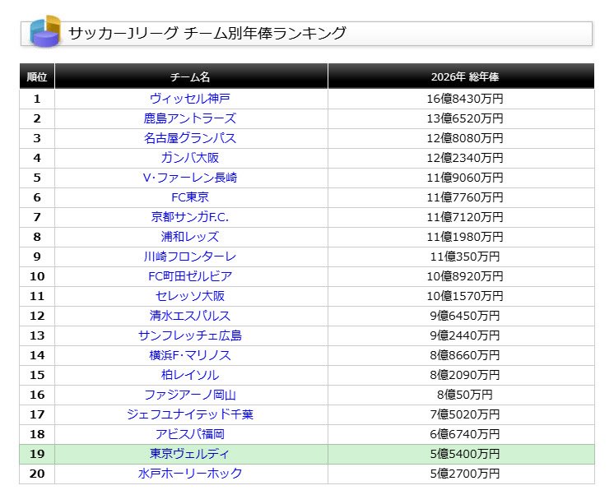The image size is (614, 504).
Task: Select the salary 12億2340万円
Action: coord(465,158)
